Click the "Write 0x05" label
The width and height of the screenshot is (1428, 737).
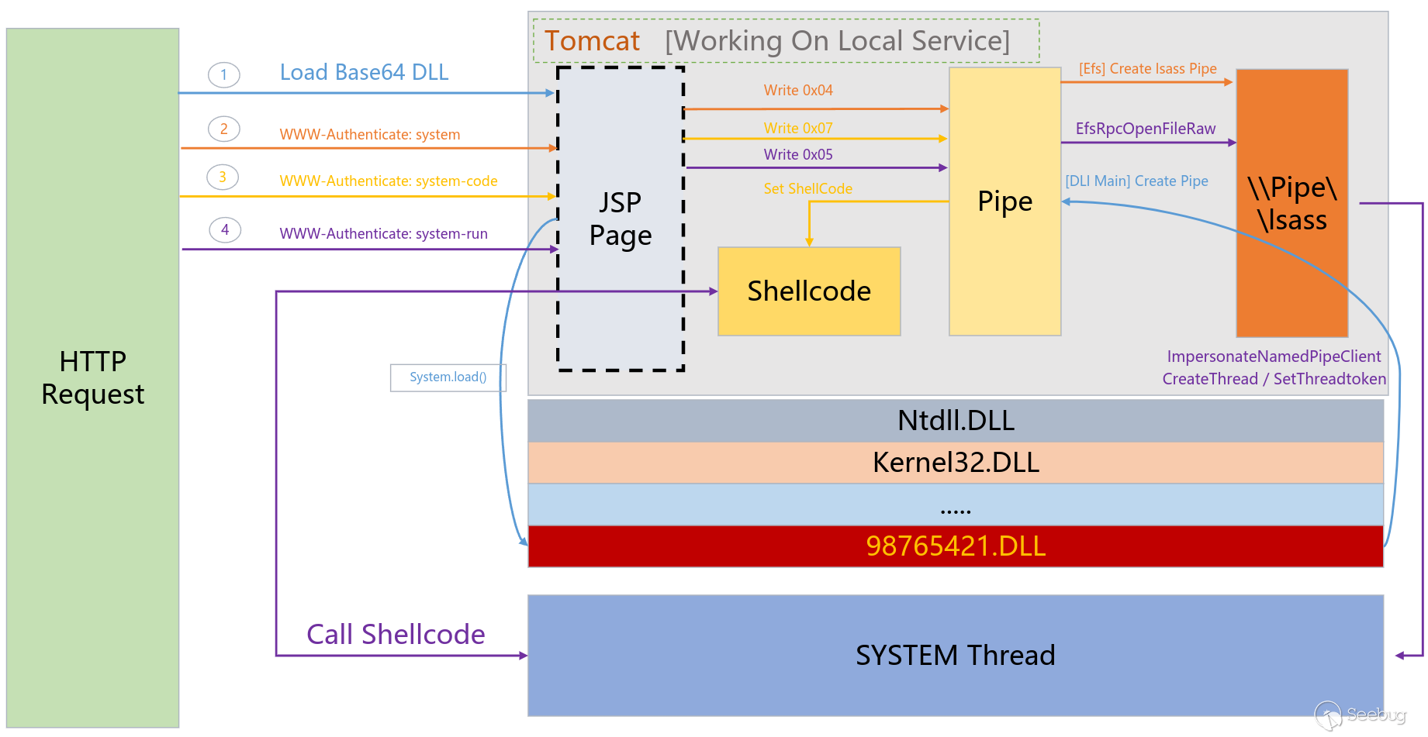tap(798, 154)
